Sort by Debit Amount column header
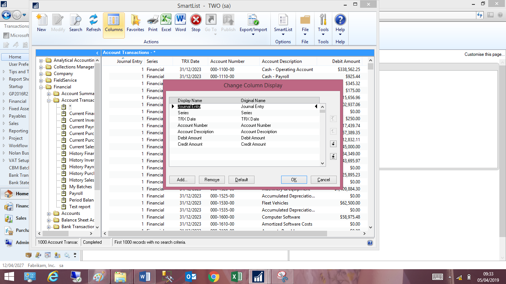This screenshot has height=284, width=506. pos(339,61)
